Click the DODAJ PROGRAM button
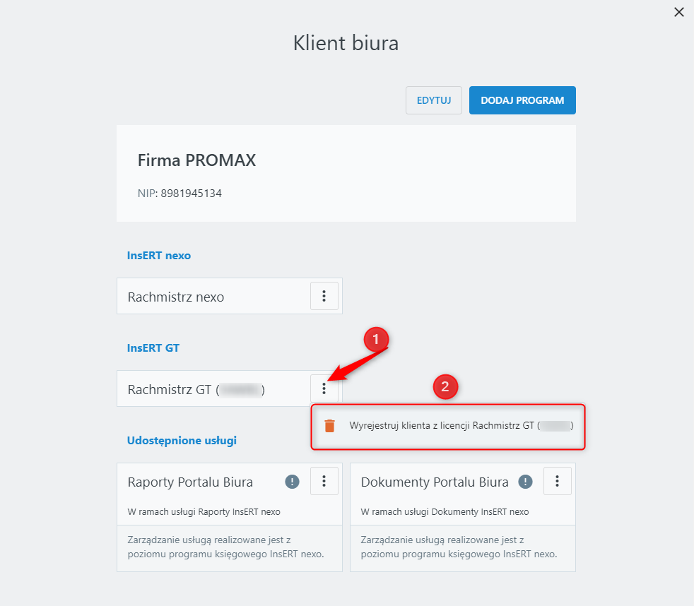The image size is (694, 606). (522, 100)
